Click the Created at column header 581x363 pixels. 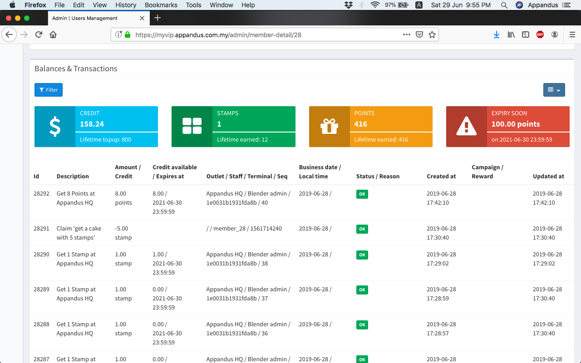pos(441,176)
